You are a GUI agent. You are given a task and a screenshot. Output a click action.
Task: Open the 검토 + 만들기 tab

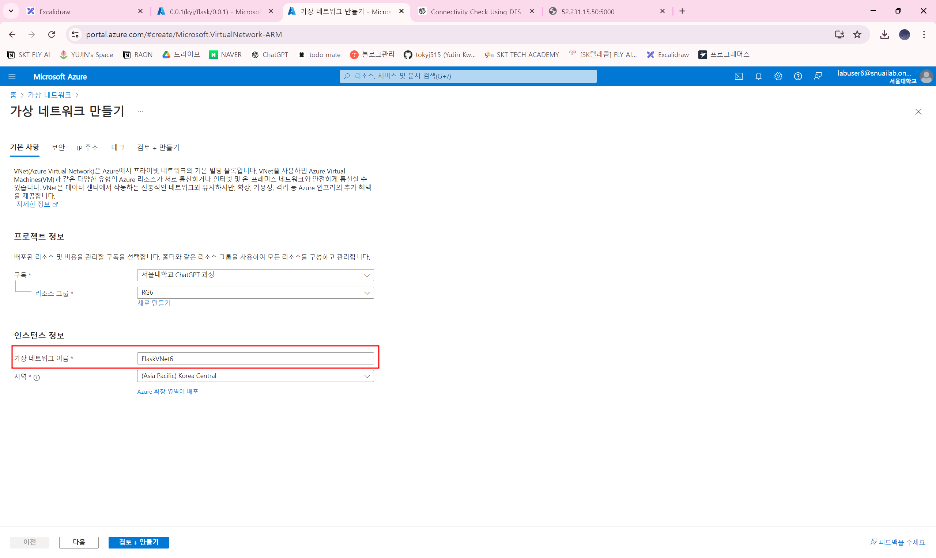pos(158,148)
